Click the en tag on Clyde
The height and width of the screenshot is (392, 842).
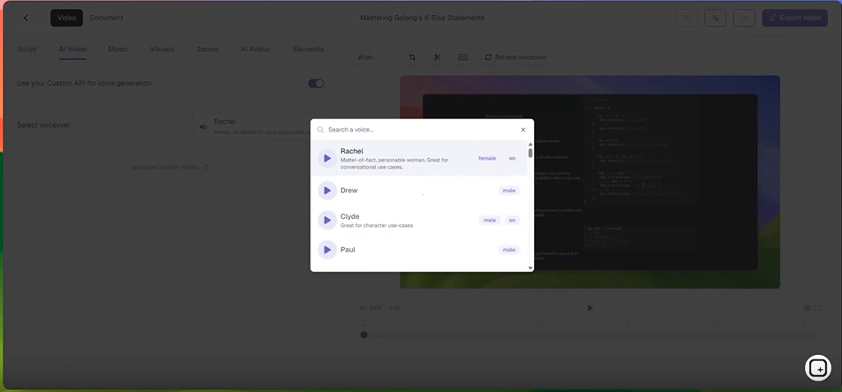pyautogui.click(x=512, y=220)
